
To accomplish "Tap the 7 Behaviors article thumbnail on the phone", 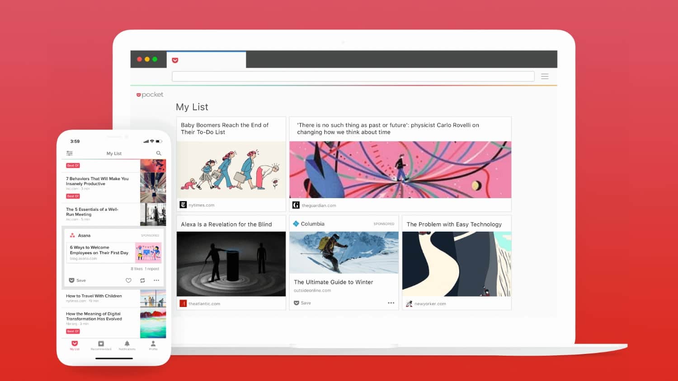I will (153, 188).
